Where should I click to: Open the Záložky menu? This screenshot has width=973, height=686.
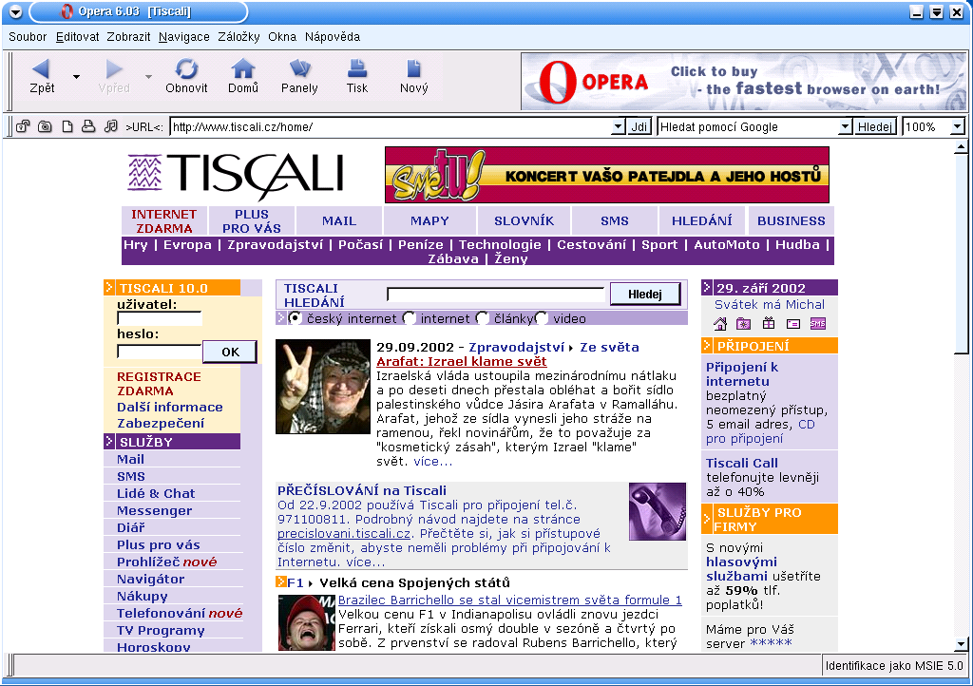[x=238, y=37]
